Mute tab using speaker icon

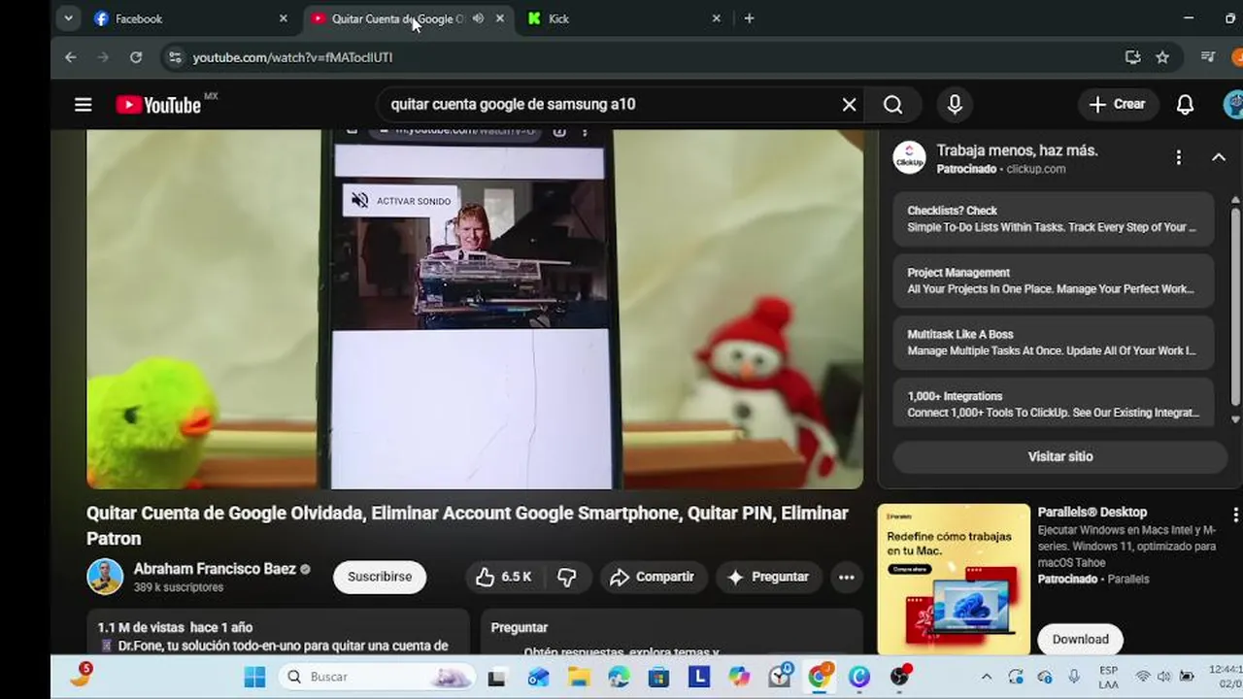[478, 18]
